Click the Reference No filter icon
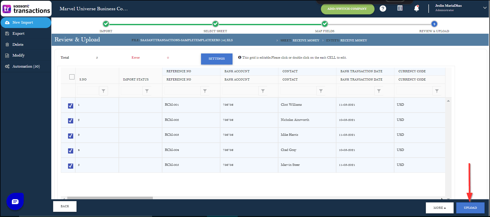This screenshot has height=217, width=490. click(x=205, y=91)
